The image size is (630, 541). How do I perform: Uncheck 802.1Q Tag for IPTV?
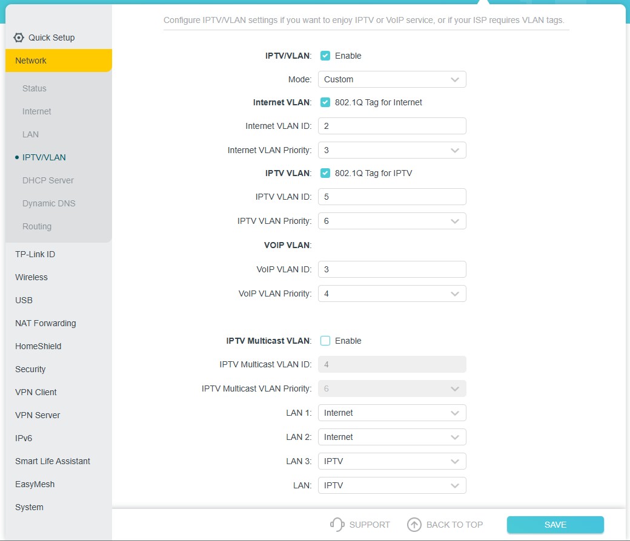pos(325,173)
